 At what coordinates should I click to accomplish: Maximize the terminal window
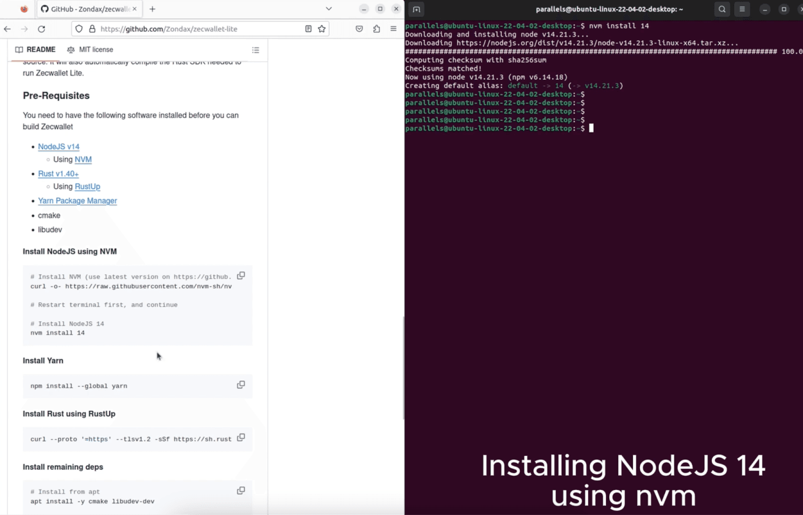tap(784, 10)
